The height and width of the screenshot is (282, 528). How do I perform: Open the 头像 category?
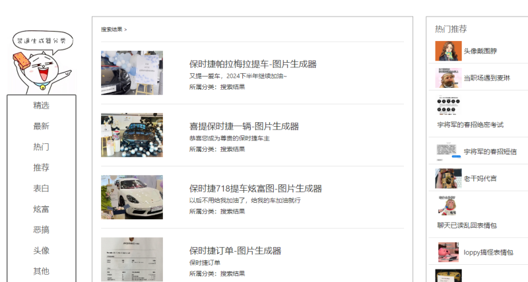(x=41, y=250)
